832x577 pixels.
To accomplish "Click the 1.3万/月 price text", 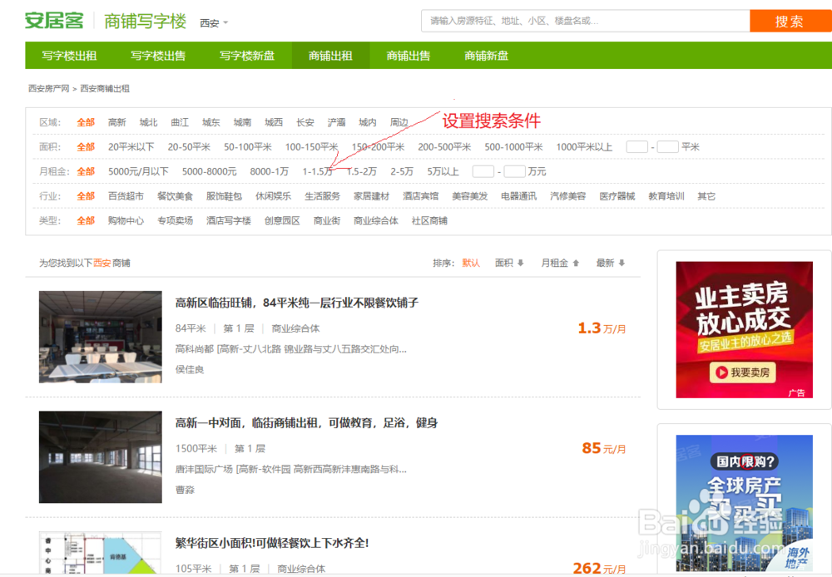I will (x=602, y=328).
